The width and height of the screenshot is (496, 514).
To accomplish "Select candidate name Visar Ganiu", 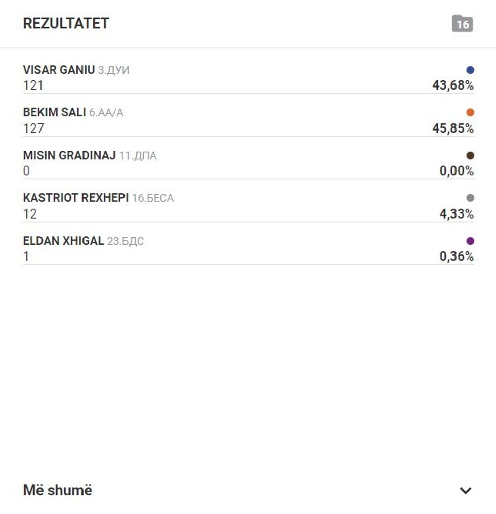I will [x=59, y=70].
